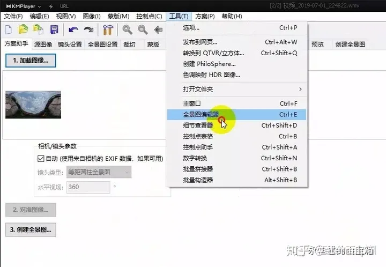
Task: Click the Open project folder icon
Action: coord(23,29)
